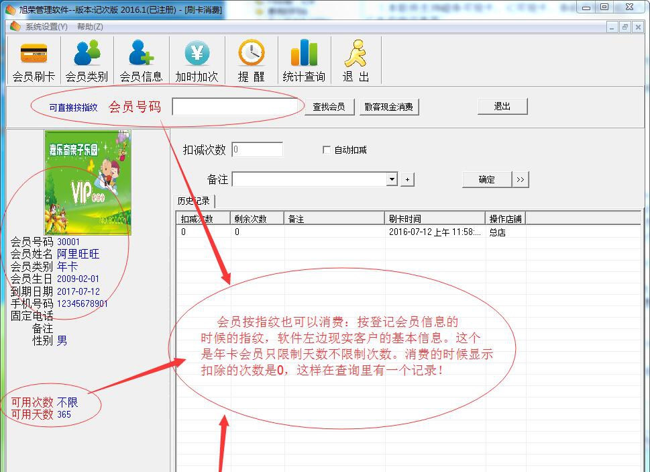Switch to the 历史记录 history tab
This screenshot has height=472, width=650.
(x=195, y=201)
